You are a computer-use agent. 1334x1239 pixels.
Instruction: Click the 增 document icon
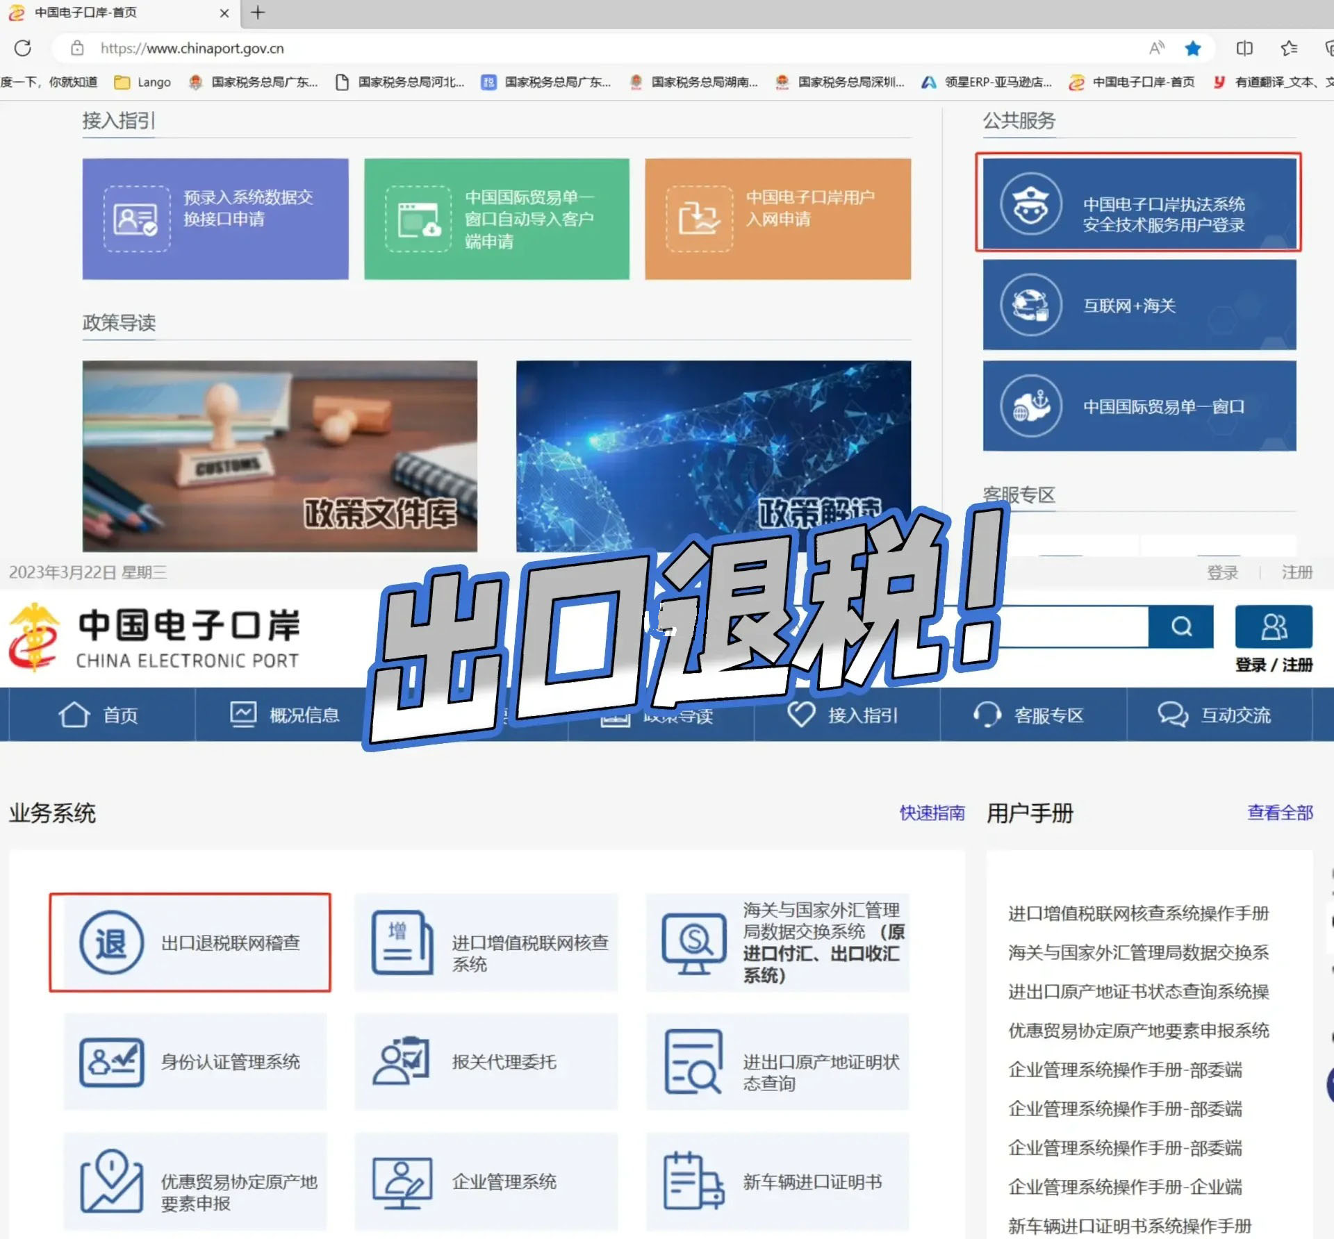[x=402, y=942]
